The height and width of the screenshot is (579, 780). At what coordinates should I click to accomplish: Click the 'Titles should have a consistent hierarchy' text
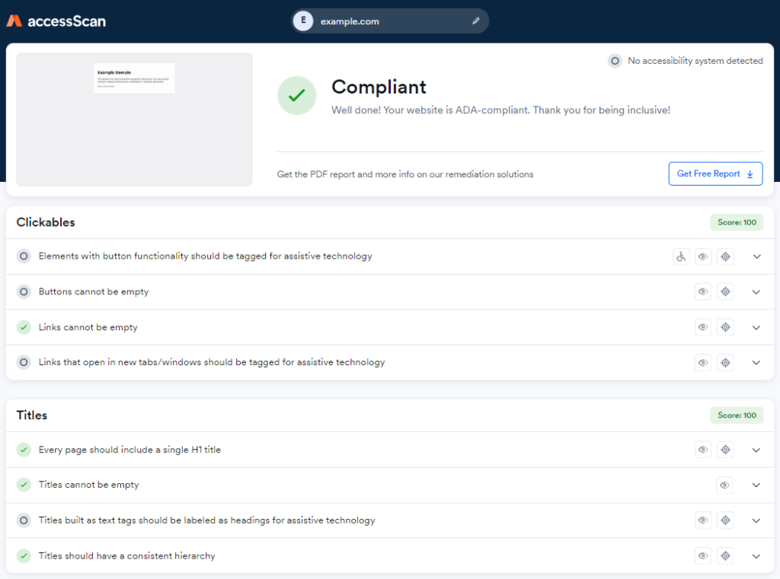(127, 556)
